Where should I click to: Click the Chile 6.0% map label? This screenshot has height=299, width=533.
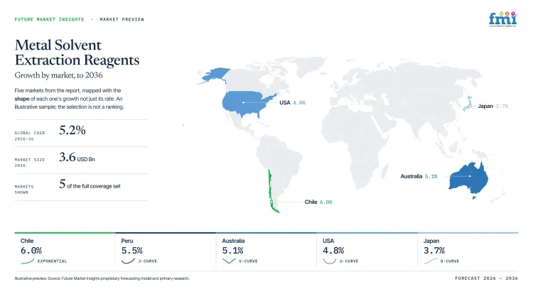[318, 202]
